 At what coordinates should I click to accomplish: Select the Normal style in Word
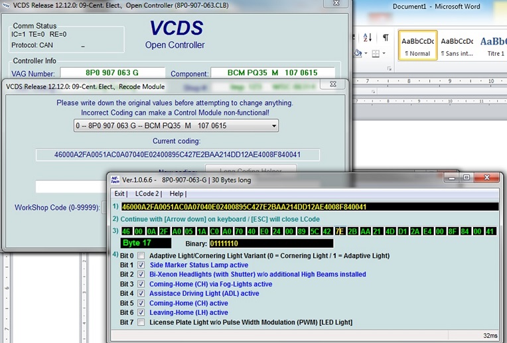[x=418, y=46]
